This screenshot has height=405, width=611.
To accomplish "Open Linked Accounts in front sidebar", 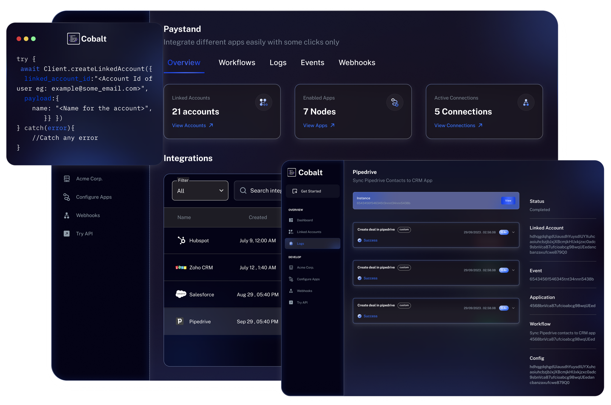I will (x=309, y=232).
